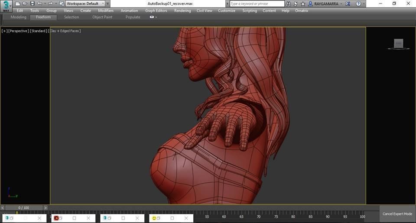Open the Ornatrix menu
416x223 pixels.
tap(302, 10)
